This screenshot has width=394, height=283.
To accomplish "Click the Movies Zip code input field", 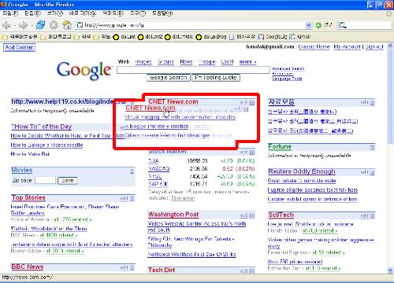I will (45, 180).
